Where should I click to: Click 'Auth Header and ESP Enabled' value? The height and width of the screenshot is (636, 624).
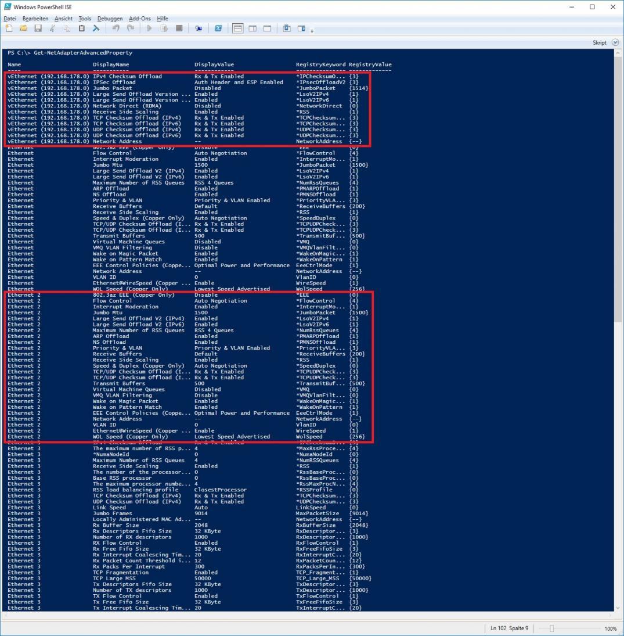pyautogui.click(x=239, y=82)
